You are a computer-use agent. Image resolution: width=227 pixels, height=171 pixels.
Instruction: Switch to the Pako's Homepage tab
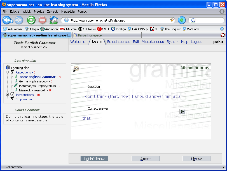106,35
